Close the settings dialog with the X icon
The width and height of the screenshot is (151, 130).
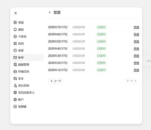(x=16, y=13)
